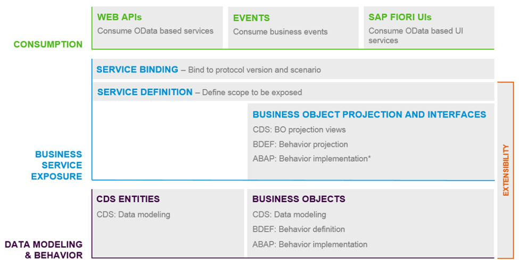Screen dimensions: 519x260
Task: Click the vertical EXTENSIBILITY label
Action: click(507, 171)
